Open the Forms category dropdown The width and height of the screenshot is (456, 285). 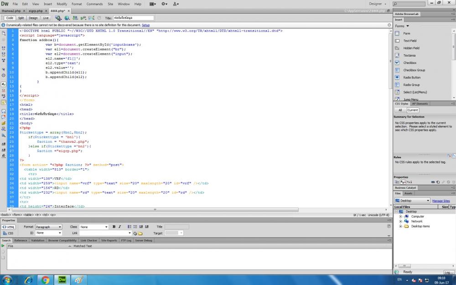(402, 26)
